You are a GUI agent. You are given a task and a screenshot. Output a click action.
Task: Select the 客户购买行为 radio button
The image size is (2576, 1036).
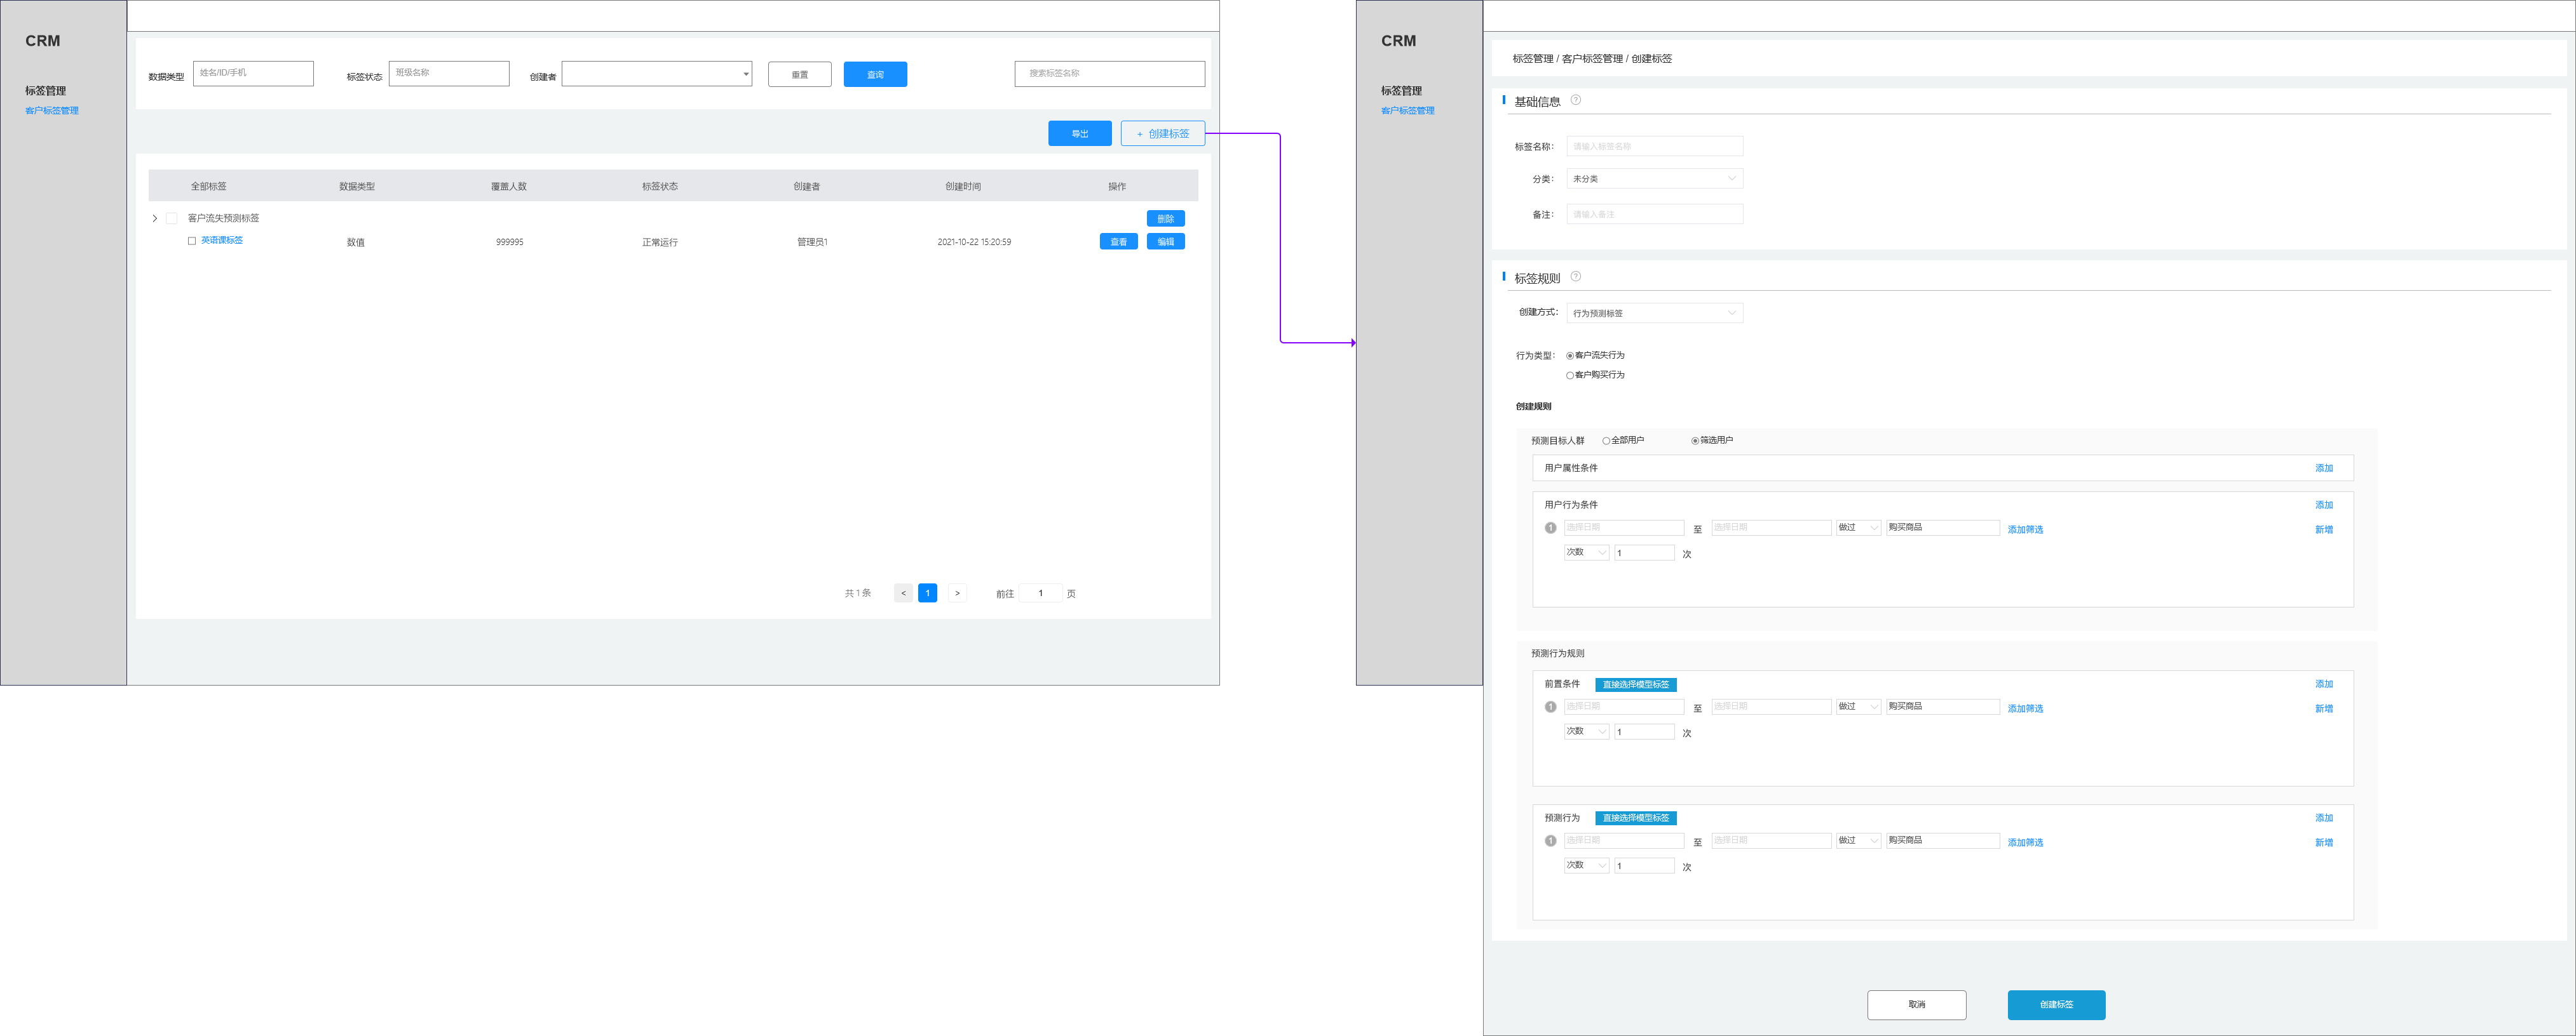(1570, 376)
